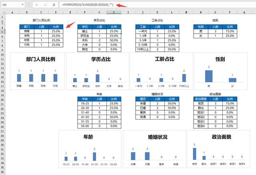The width and height of the screenshot is (256, 175).
Task: Select the 采购 department cell
Action: point(27,36)
